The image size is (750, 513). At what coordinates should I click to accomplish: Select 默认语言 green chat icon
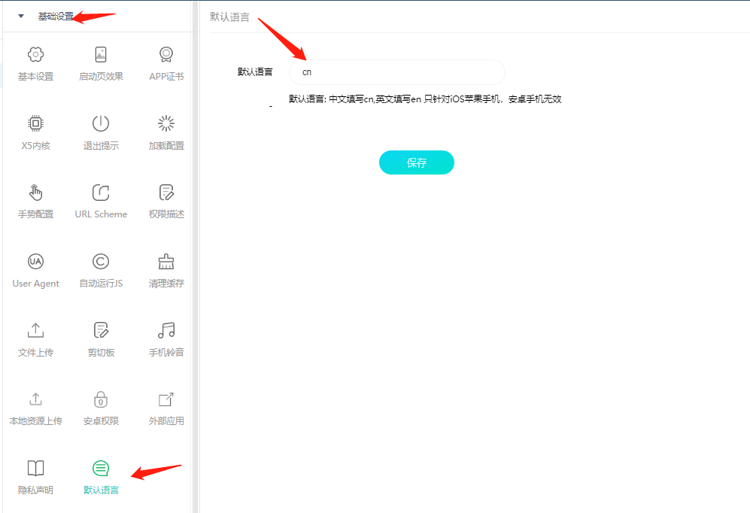click(x=101, y=468)
